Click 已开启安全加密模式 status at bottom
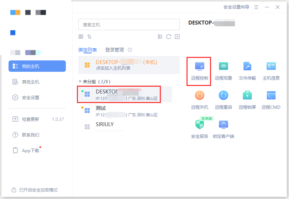The image size is (289, 199). pos(35,190)
